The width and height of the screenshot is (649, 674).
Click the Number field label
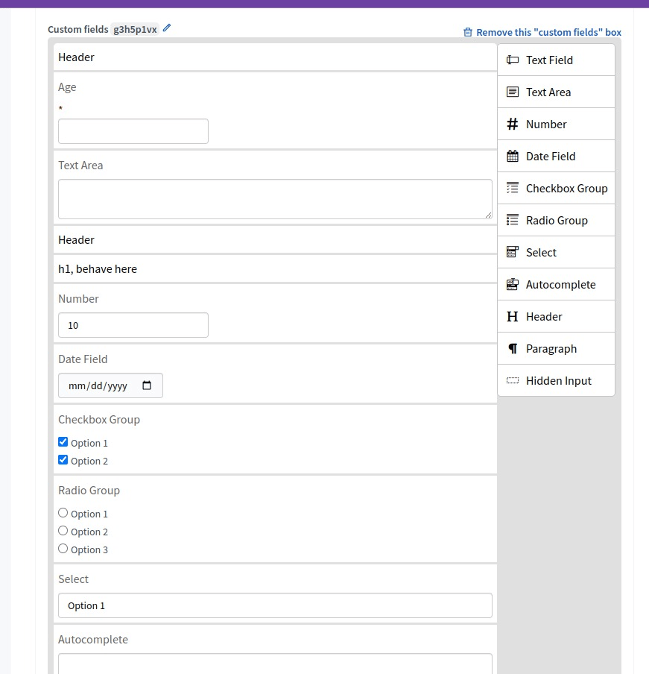[x=78, y=299]
